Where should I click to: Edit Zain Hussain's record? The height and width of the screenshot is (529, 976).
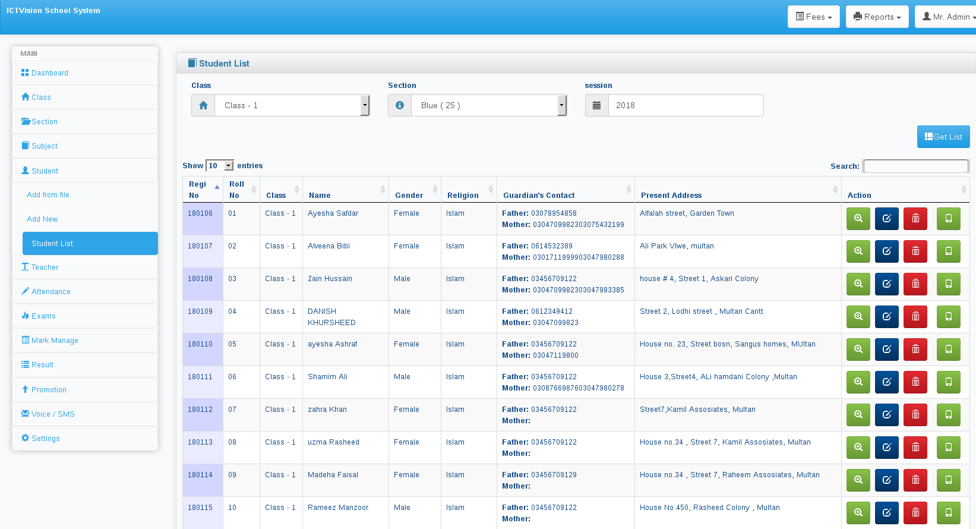887,284
